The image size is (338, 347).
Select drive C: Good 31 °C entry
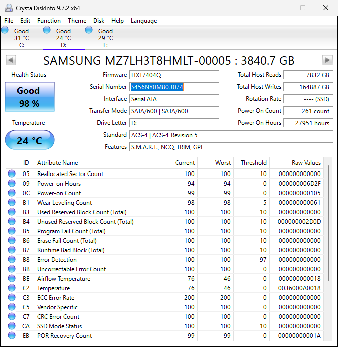[21, 38]
